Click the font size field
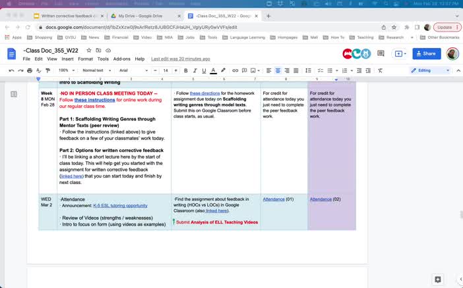The image size is (463, 288). point(166,70)
